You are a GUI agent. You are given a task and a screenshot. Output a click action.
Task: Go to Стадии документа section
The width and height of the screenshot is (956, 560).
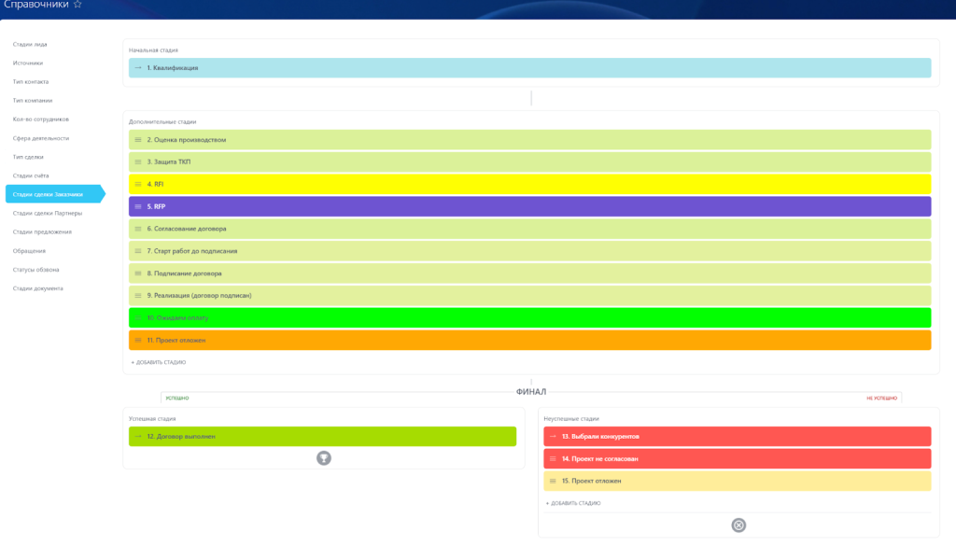click(x=38, y=288)
